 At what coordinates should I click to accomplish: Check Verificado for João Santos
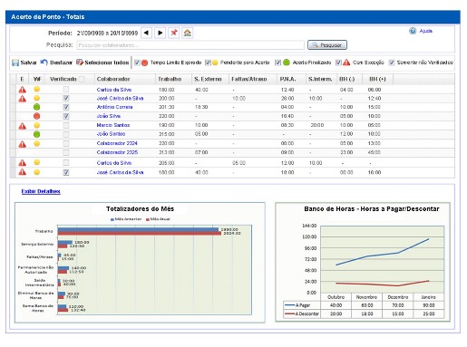pos(66,134)
